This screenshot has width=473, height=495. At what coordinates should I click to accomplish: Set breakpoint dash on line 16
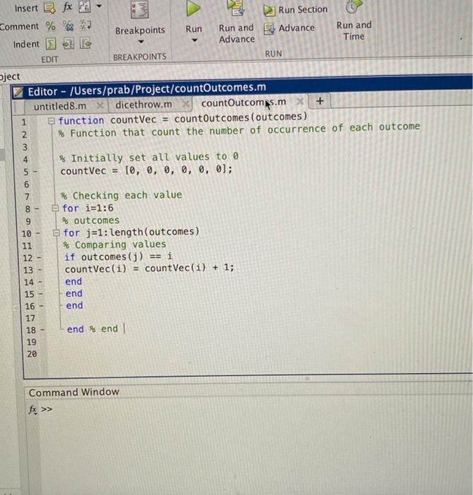point(41,305)
